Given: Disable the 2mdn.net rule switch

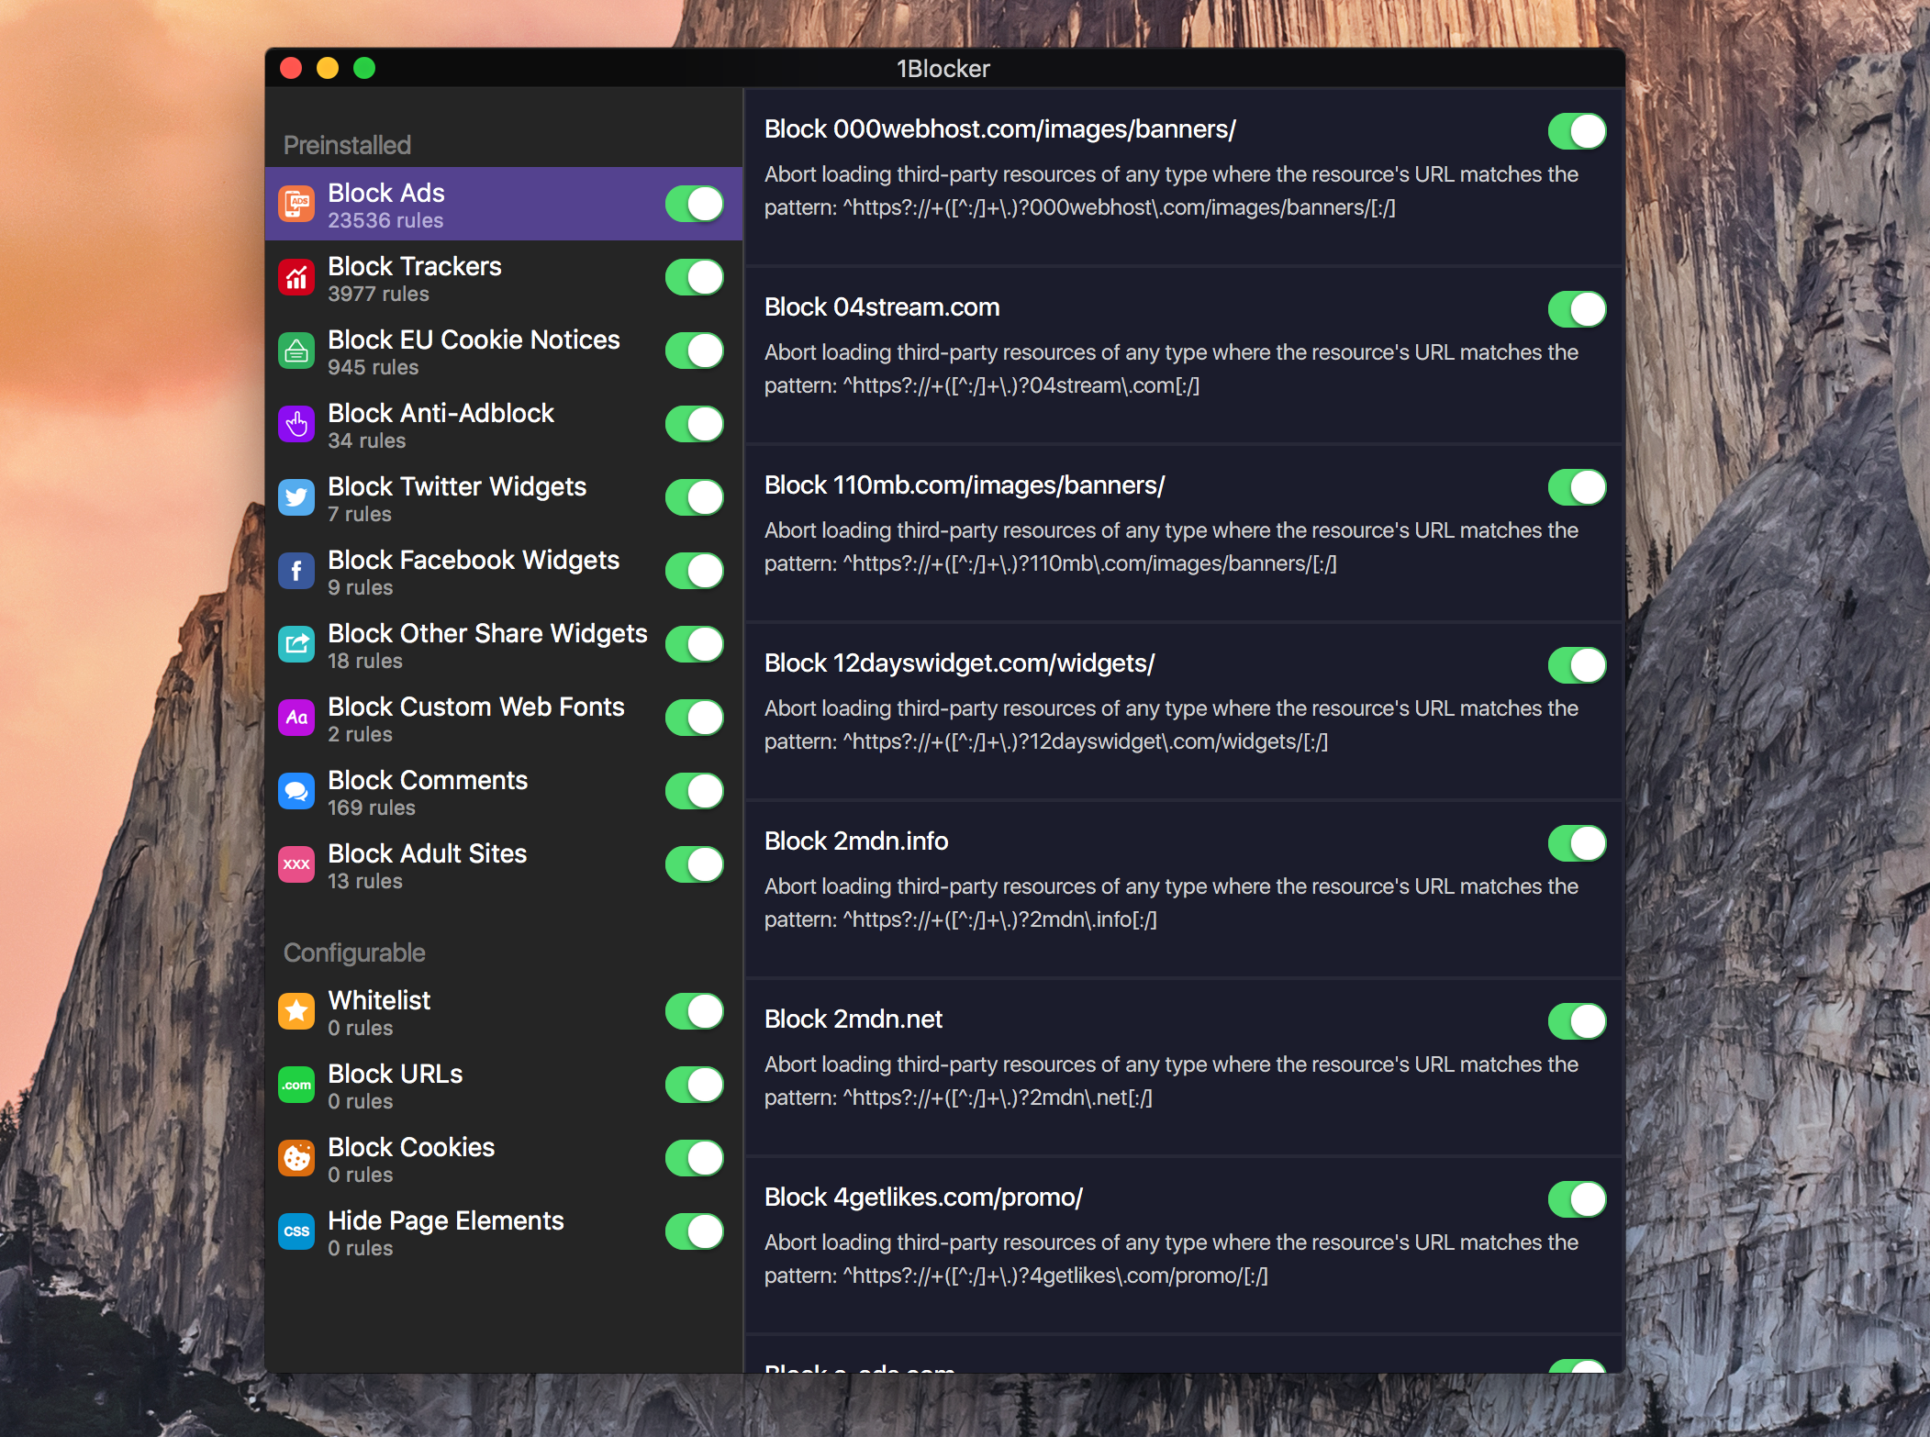Looking at the screenshot, I should (x=1577, y=1021).
